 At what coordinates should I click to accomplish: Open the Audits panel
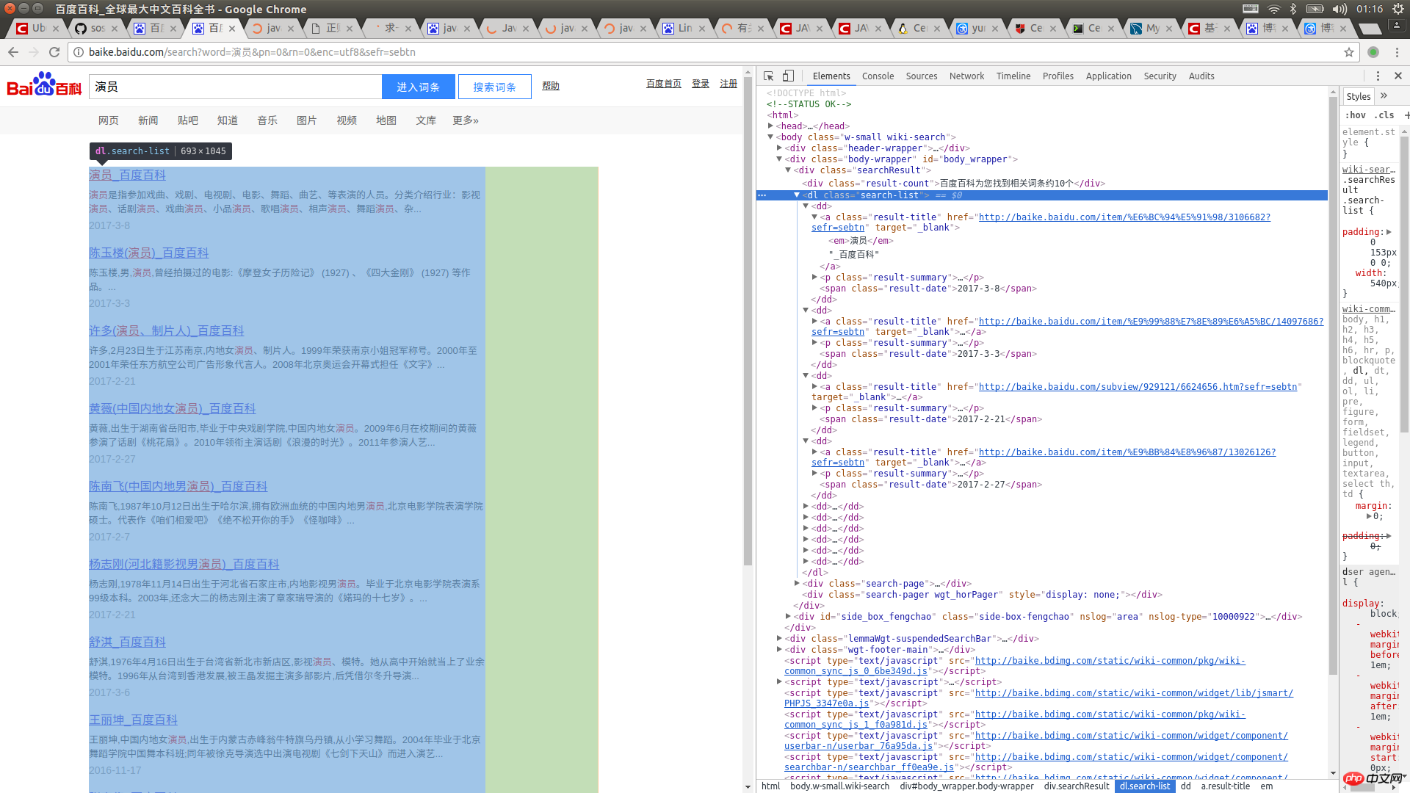point(1201,76)
